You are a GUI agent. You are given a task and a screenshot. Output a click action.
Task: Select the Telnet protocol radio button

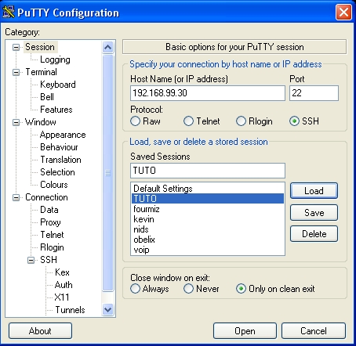(x=188, y=121)
